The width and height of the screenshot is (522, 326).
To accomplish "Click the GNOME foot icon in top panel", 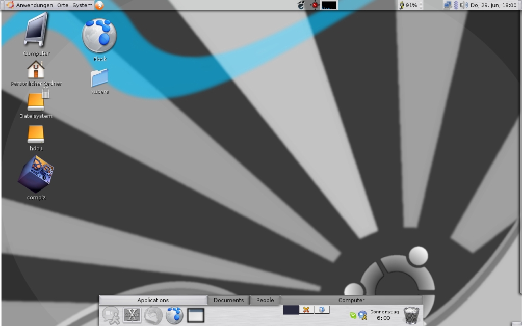I will 301,5.
